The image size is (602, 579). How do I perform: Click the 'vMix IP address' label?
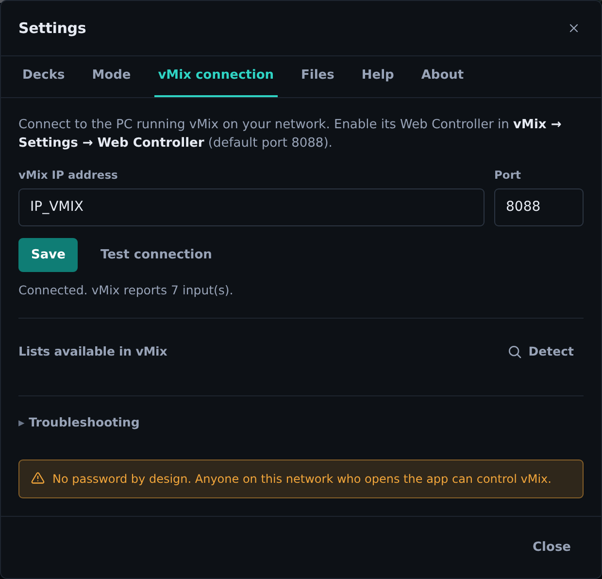coord(68,175)
